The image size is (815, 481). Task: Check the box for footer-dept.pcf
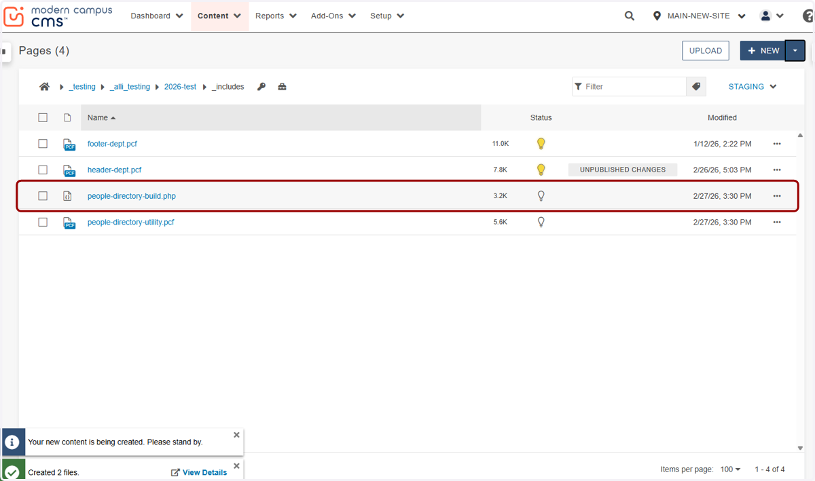coord(43,144)
